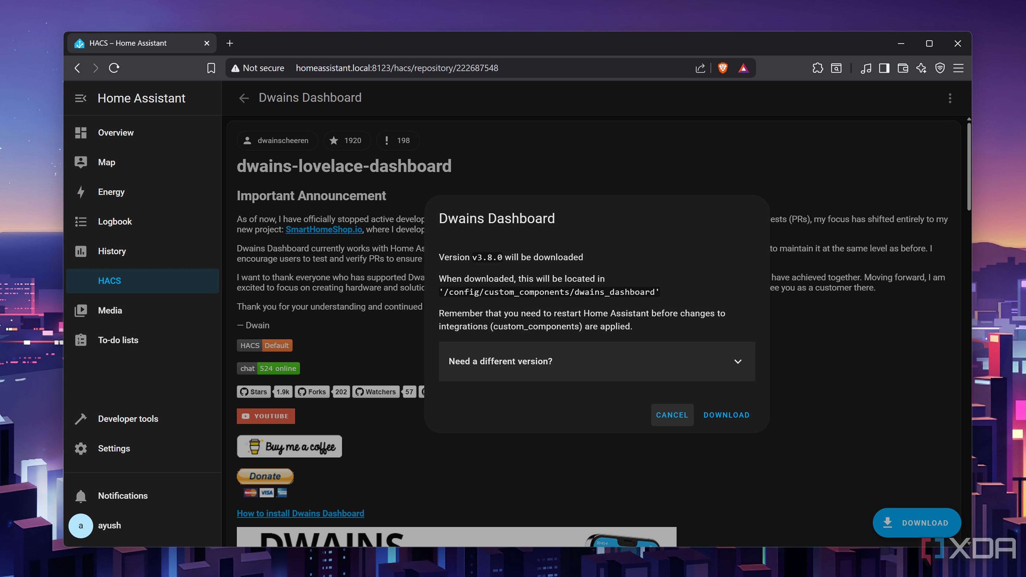This screenshot has height=577, width=1026.
Task: Click the PayPal Donate button
Action: (x=265, y=476)
